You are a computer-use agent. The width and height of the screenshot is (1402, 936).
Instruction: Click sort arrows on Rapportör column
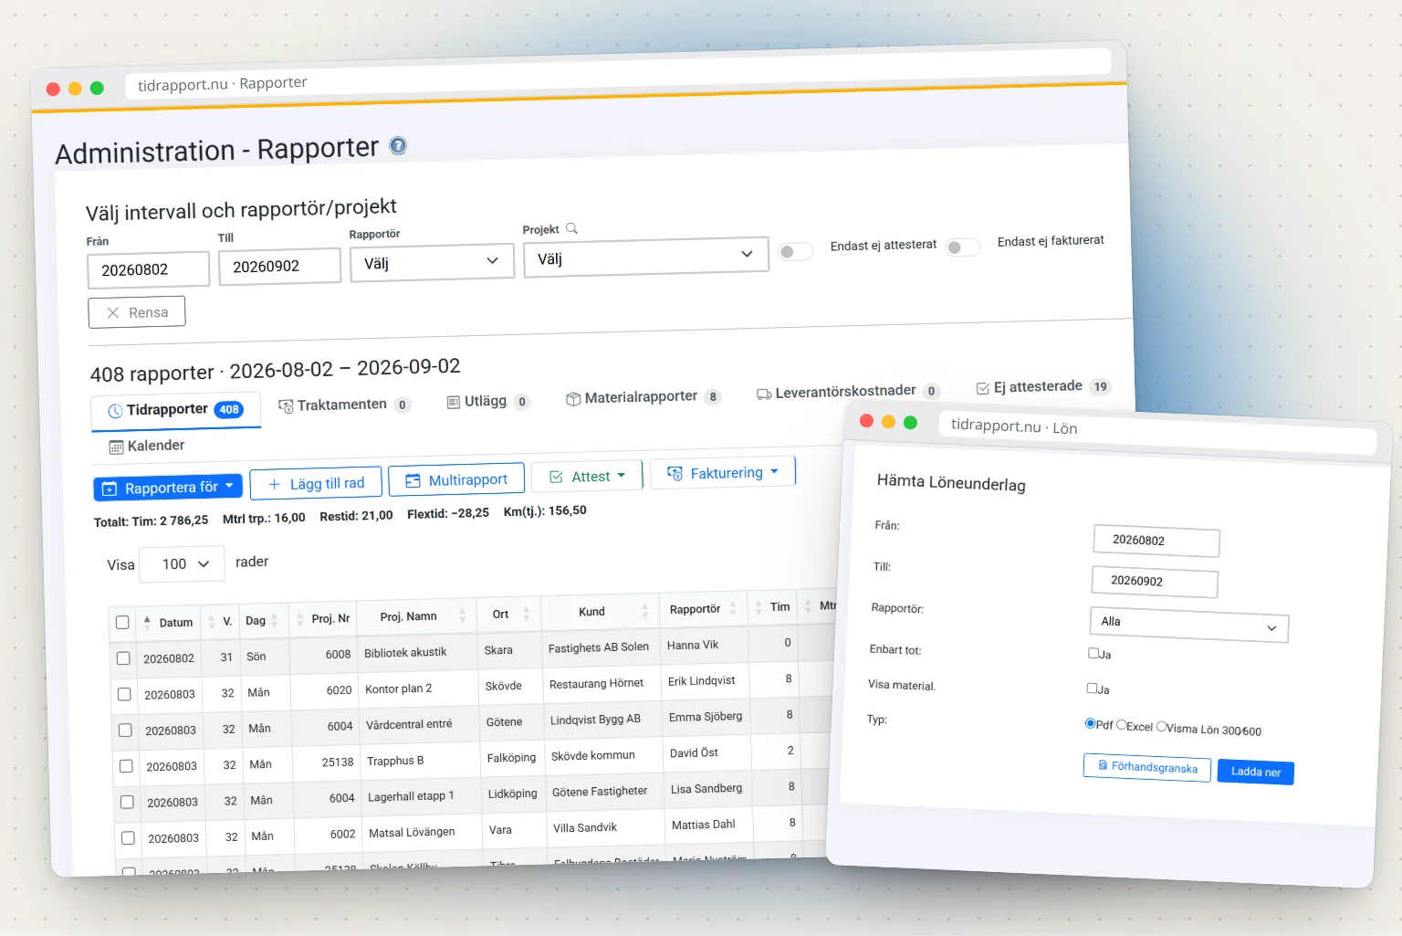(733, 607)
